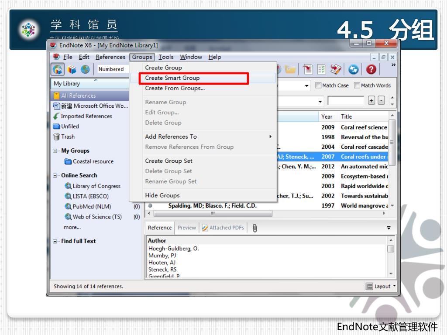The height and width of the screenshot is (335, 447).
Task: Click the Insert Citation toolbar icon
Action: 308,69
